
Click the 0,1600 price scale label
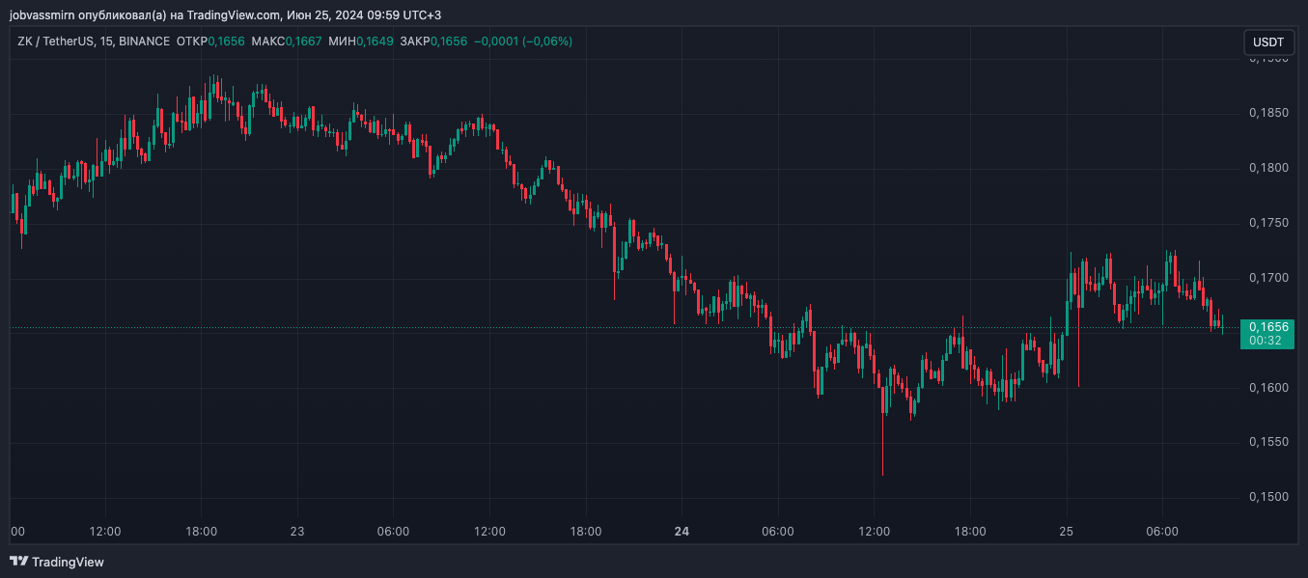(x=1267, y=388)
